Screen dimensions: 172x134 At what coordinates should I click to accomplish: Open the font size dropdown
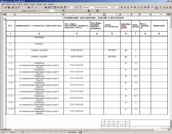click(x=118, y=7)
